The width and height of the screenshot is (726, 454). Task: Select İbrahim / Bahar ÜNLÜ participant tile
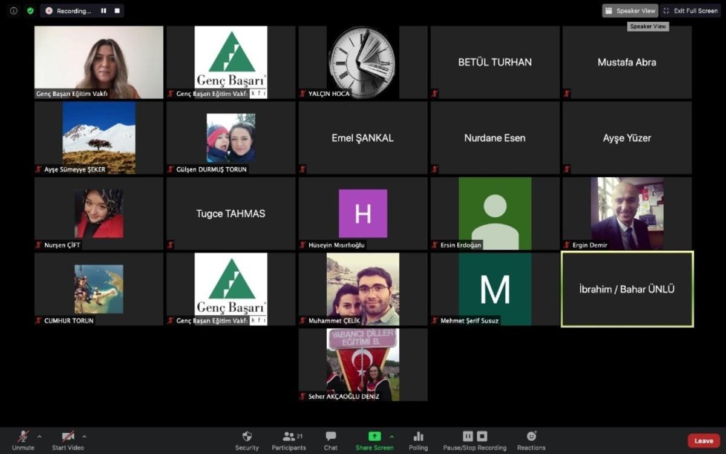tap(627, 289)
